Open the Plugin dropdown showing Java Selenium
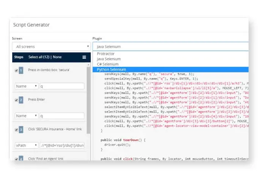 [x=171, y=47]
